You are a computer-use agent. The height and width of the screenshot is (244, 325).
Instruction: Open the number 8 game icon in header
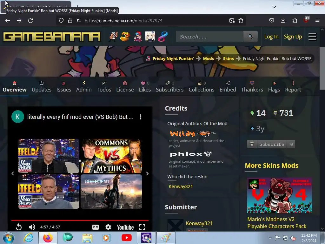(163, 37)
